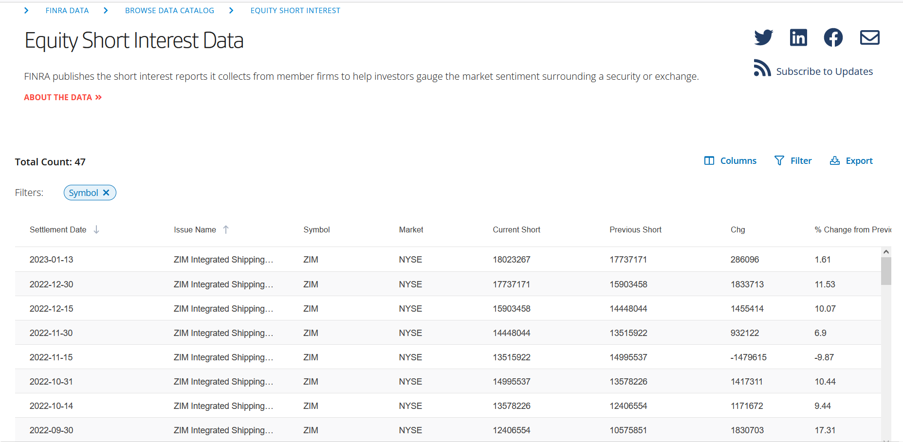The height and width of the screenshot is (442, 903).
Task: Click the RSS feed icon
Action: [762, 69]
